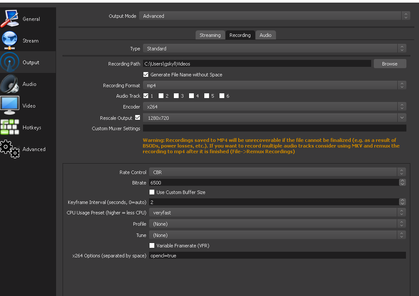419x296 pixels.
Task: Go to Stream settings label
Action: click(x=30, y=40)
